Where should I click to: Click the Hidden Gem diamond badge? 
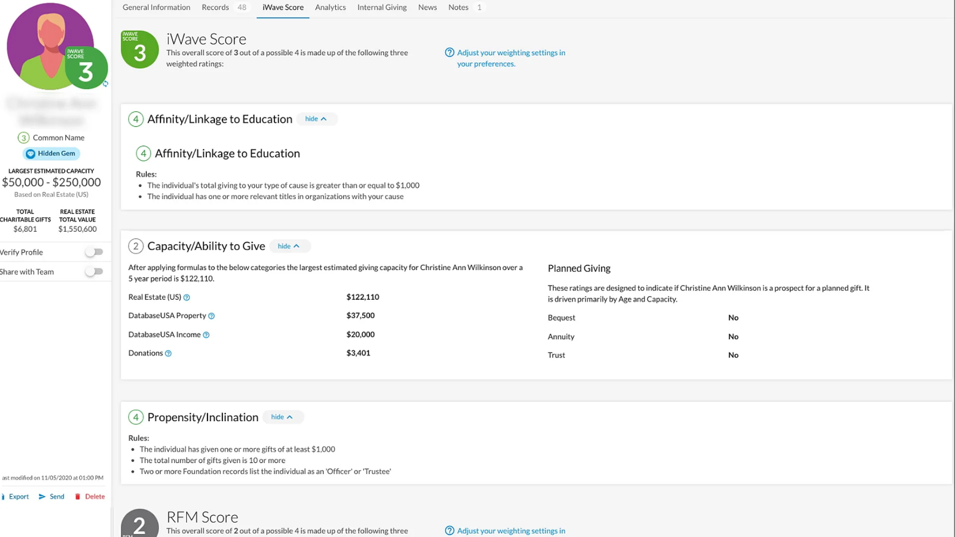pos(51,154)
